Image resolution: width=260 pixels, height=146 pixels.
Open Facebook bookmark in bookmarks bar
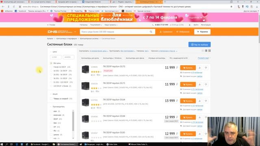click(21, 11)
